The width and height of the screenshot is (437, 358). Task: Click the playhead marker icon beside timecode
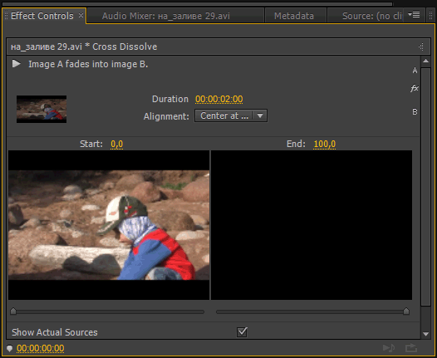point(9,348)
